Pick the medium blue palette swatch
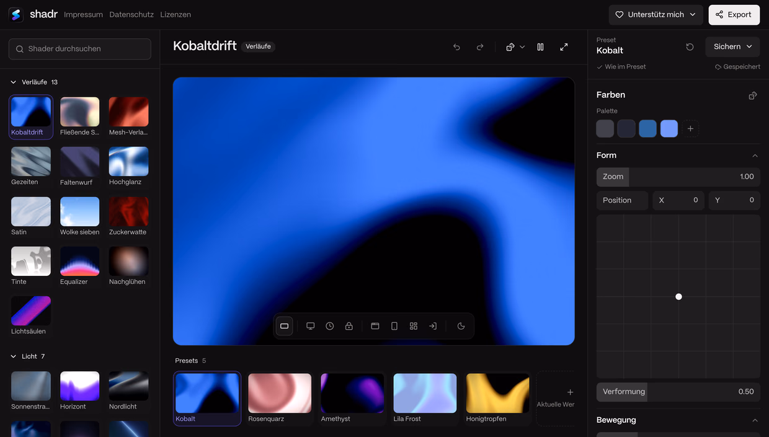This screenshot has width=769, height=437. tap(647, 129)
